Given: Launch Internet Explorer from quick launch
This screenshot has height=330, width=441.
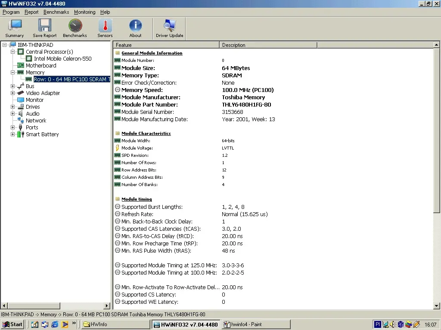Looking at the screenshot, I should point(55,324).
